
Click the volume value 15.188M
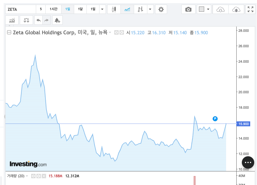pyautogui.click(x=55, y=176)
